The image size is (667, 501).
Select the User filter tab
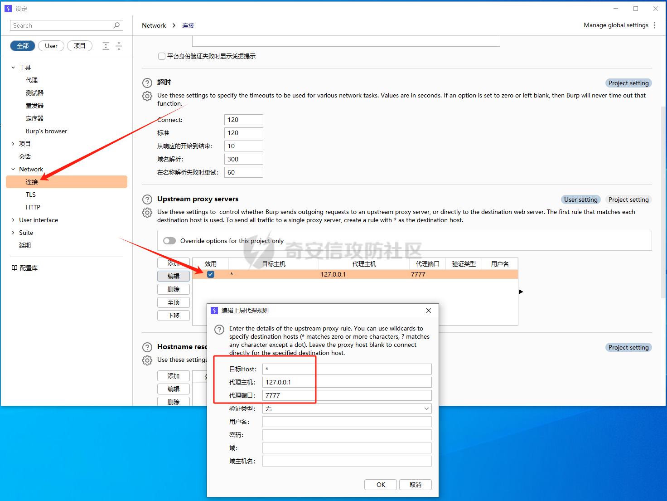point(51,46)
